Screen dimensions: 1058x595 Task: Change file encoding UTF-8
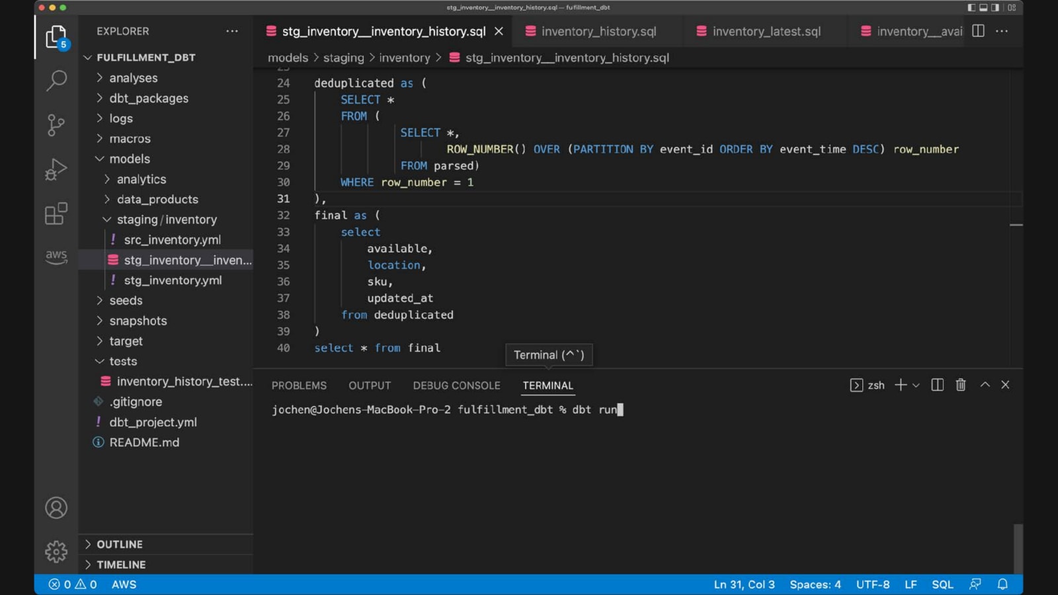tap(873, 584)
